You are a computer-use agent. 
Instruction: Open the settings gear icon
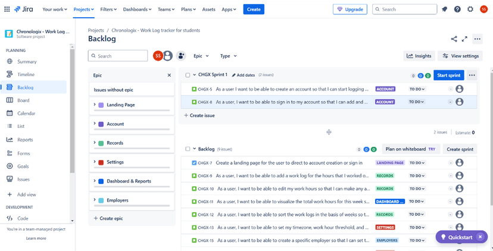pyautogui.click(x=470, y=10)
